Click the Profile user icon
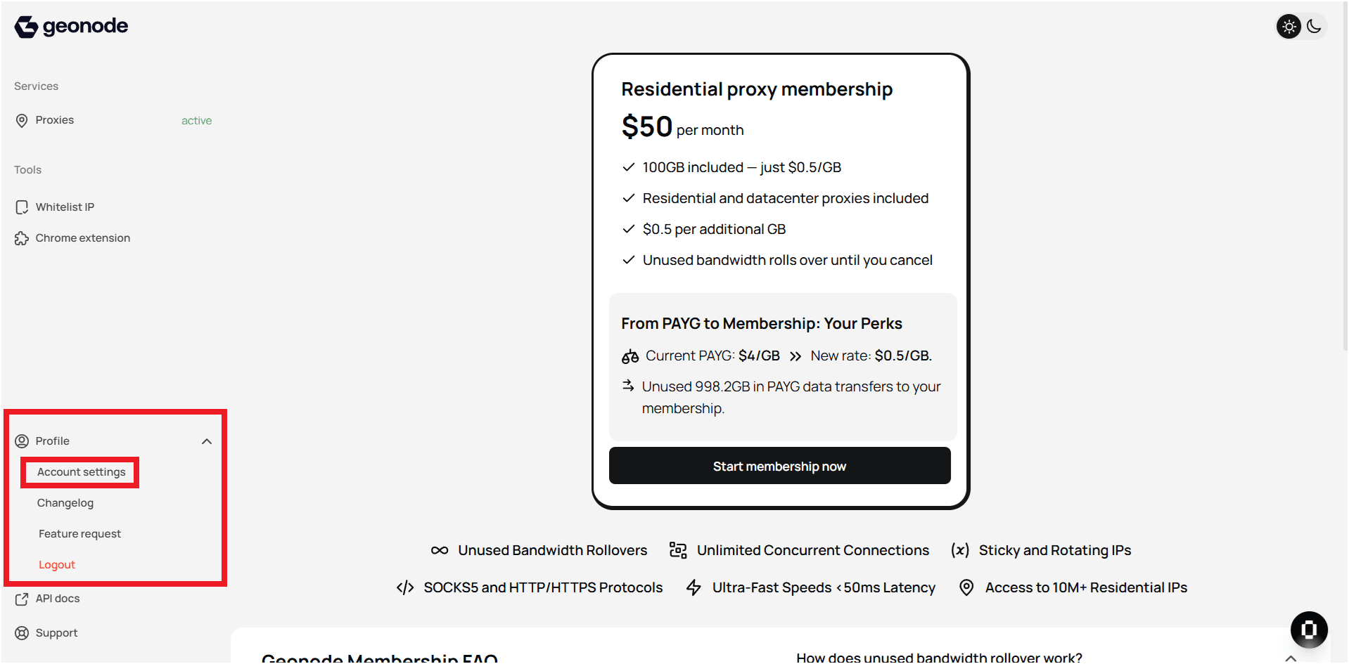This screenshot has height=664, width=1349. [x=22, y=441]
